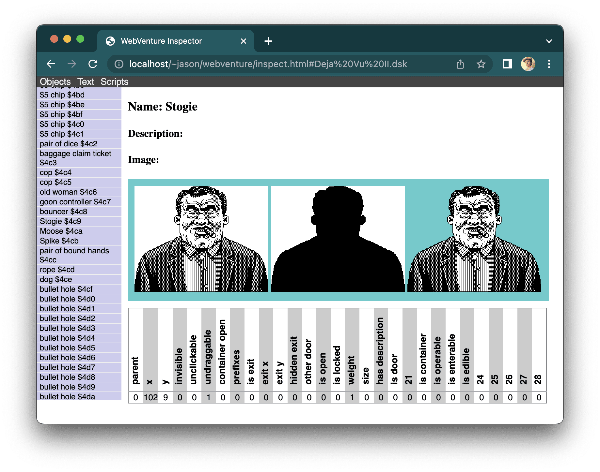
Task: Click the black silhouette mask image
Action: [338, 239]
